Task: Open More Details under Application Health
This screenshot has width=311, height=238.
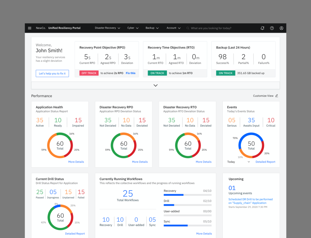Action: coord(76,162)
